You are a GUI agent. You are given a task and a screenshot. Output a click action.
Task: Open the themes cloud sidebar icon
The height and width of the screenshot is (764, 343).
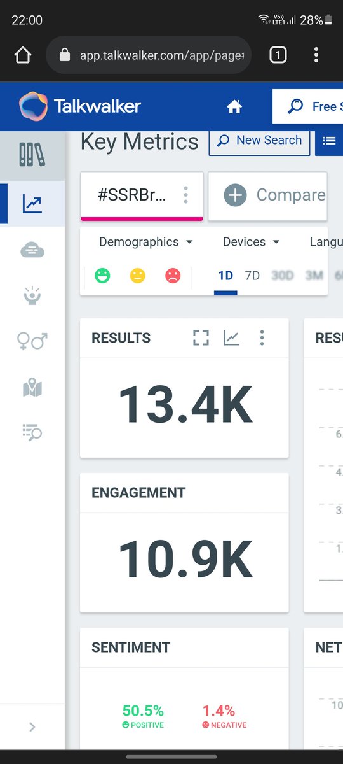[x=32, y=250]
